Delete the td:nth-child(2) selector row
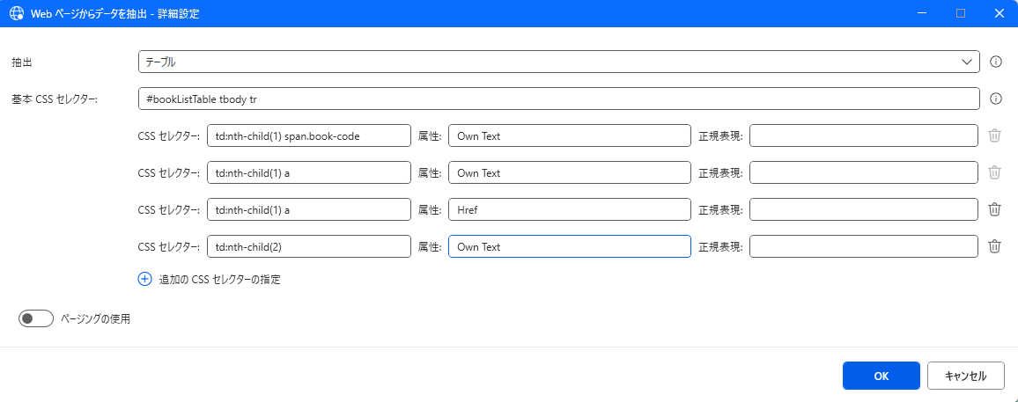The height and width of the screenshot is (402, 1018). coord(994,246)
